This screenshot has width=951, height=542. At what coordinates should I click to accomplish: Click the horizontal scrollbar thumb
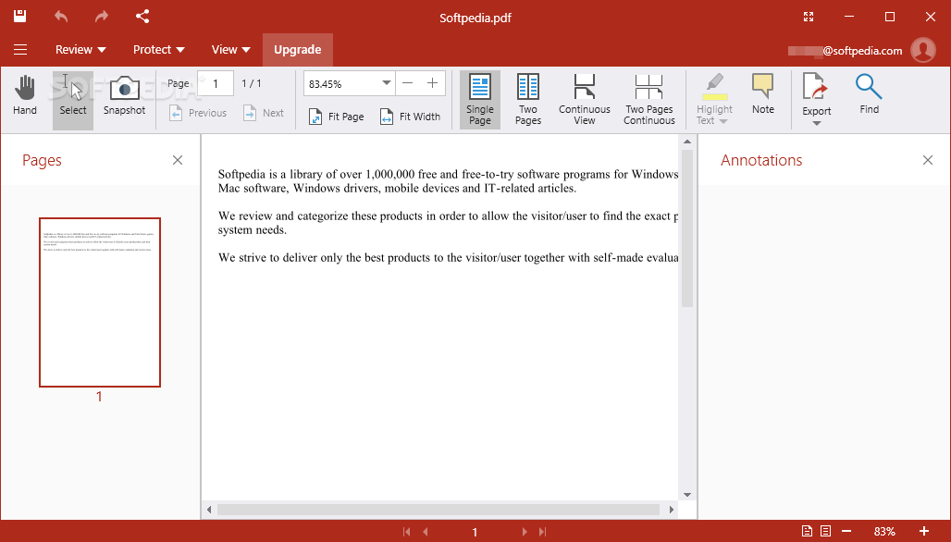pos(438,510)
